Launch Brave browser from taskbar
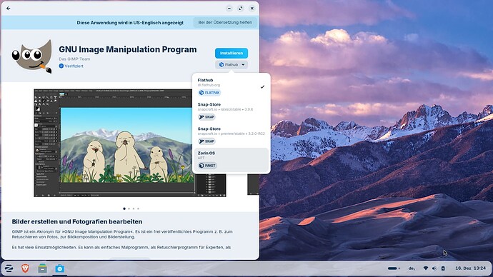Image resolution: width=493 pixels, height=277 pixels. (x=26, y=268)
